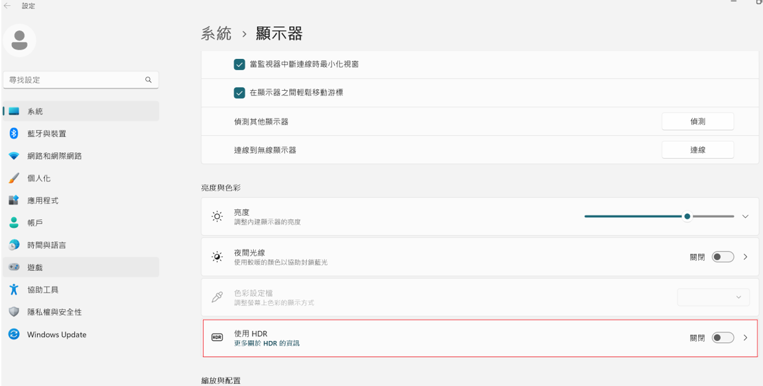The image size is (763, 386).
Task: Click the accessibility figure icon
Action: [x=14, y=290]
